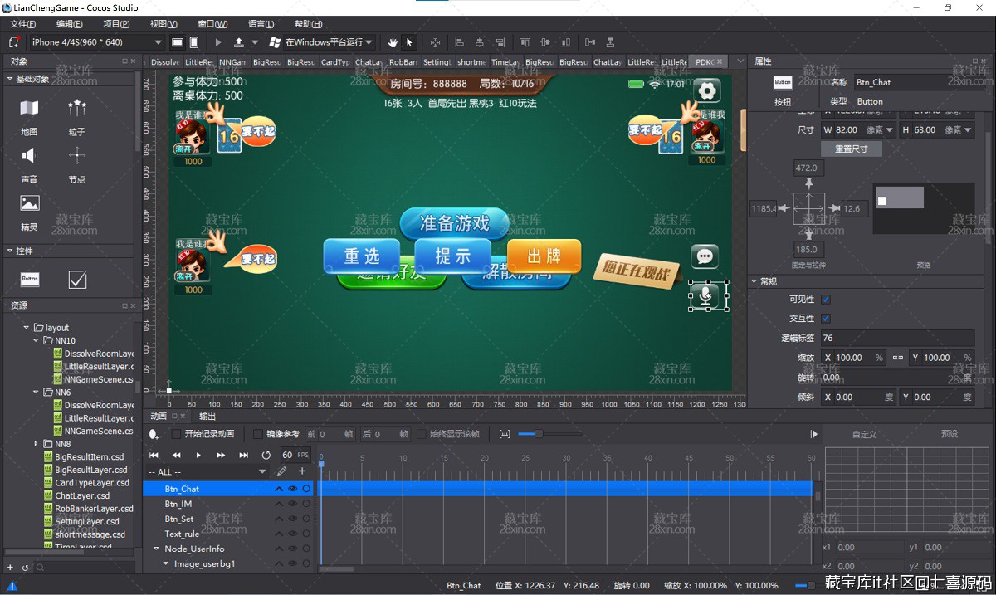
Task: Click the publish/export icon in toolbar
Action: tap(239, 42)
